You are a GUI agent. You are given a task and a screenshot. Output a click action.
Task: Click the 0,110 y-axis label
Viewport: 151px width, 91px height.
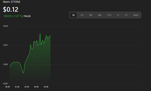click(x=6, y=64)
